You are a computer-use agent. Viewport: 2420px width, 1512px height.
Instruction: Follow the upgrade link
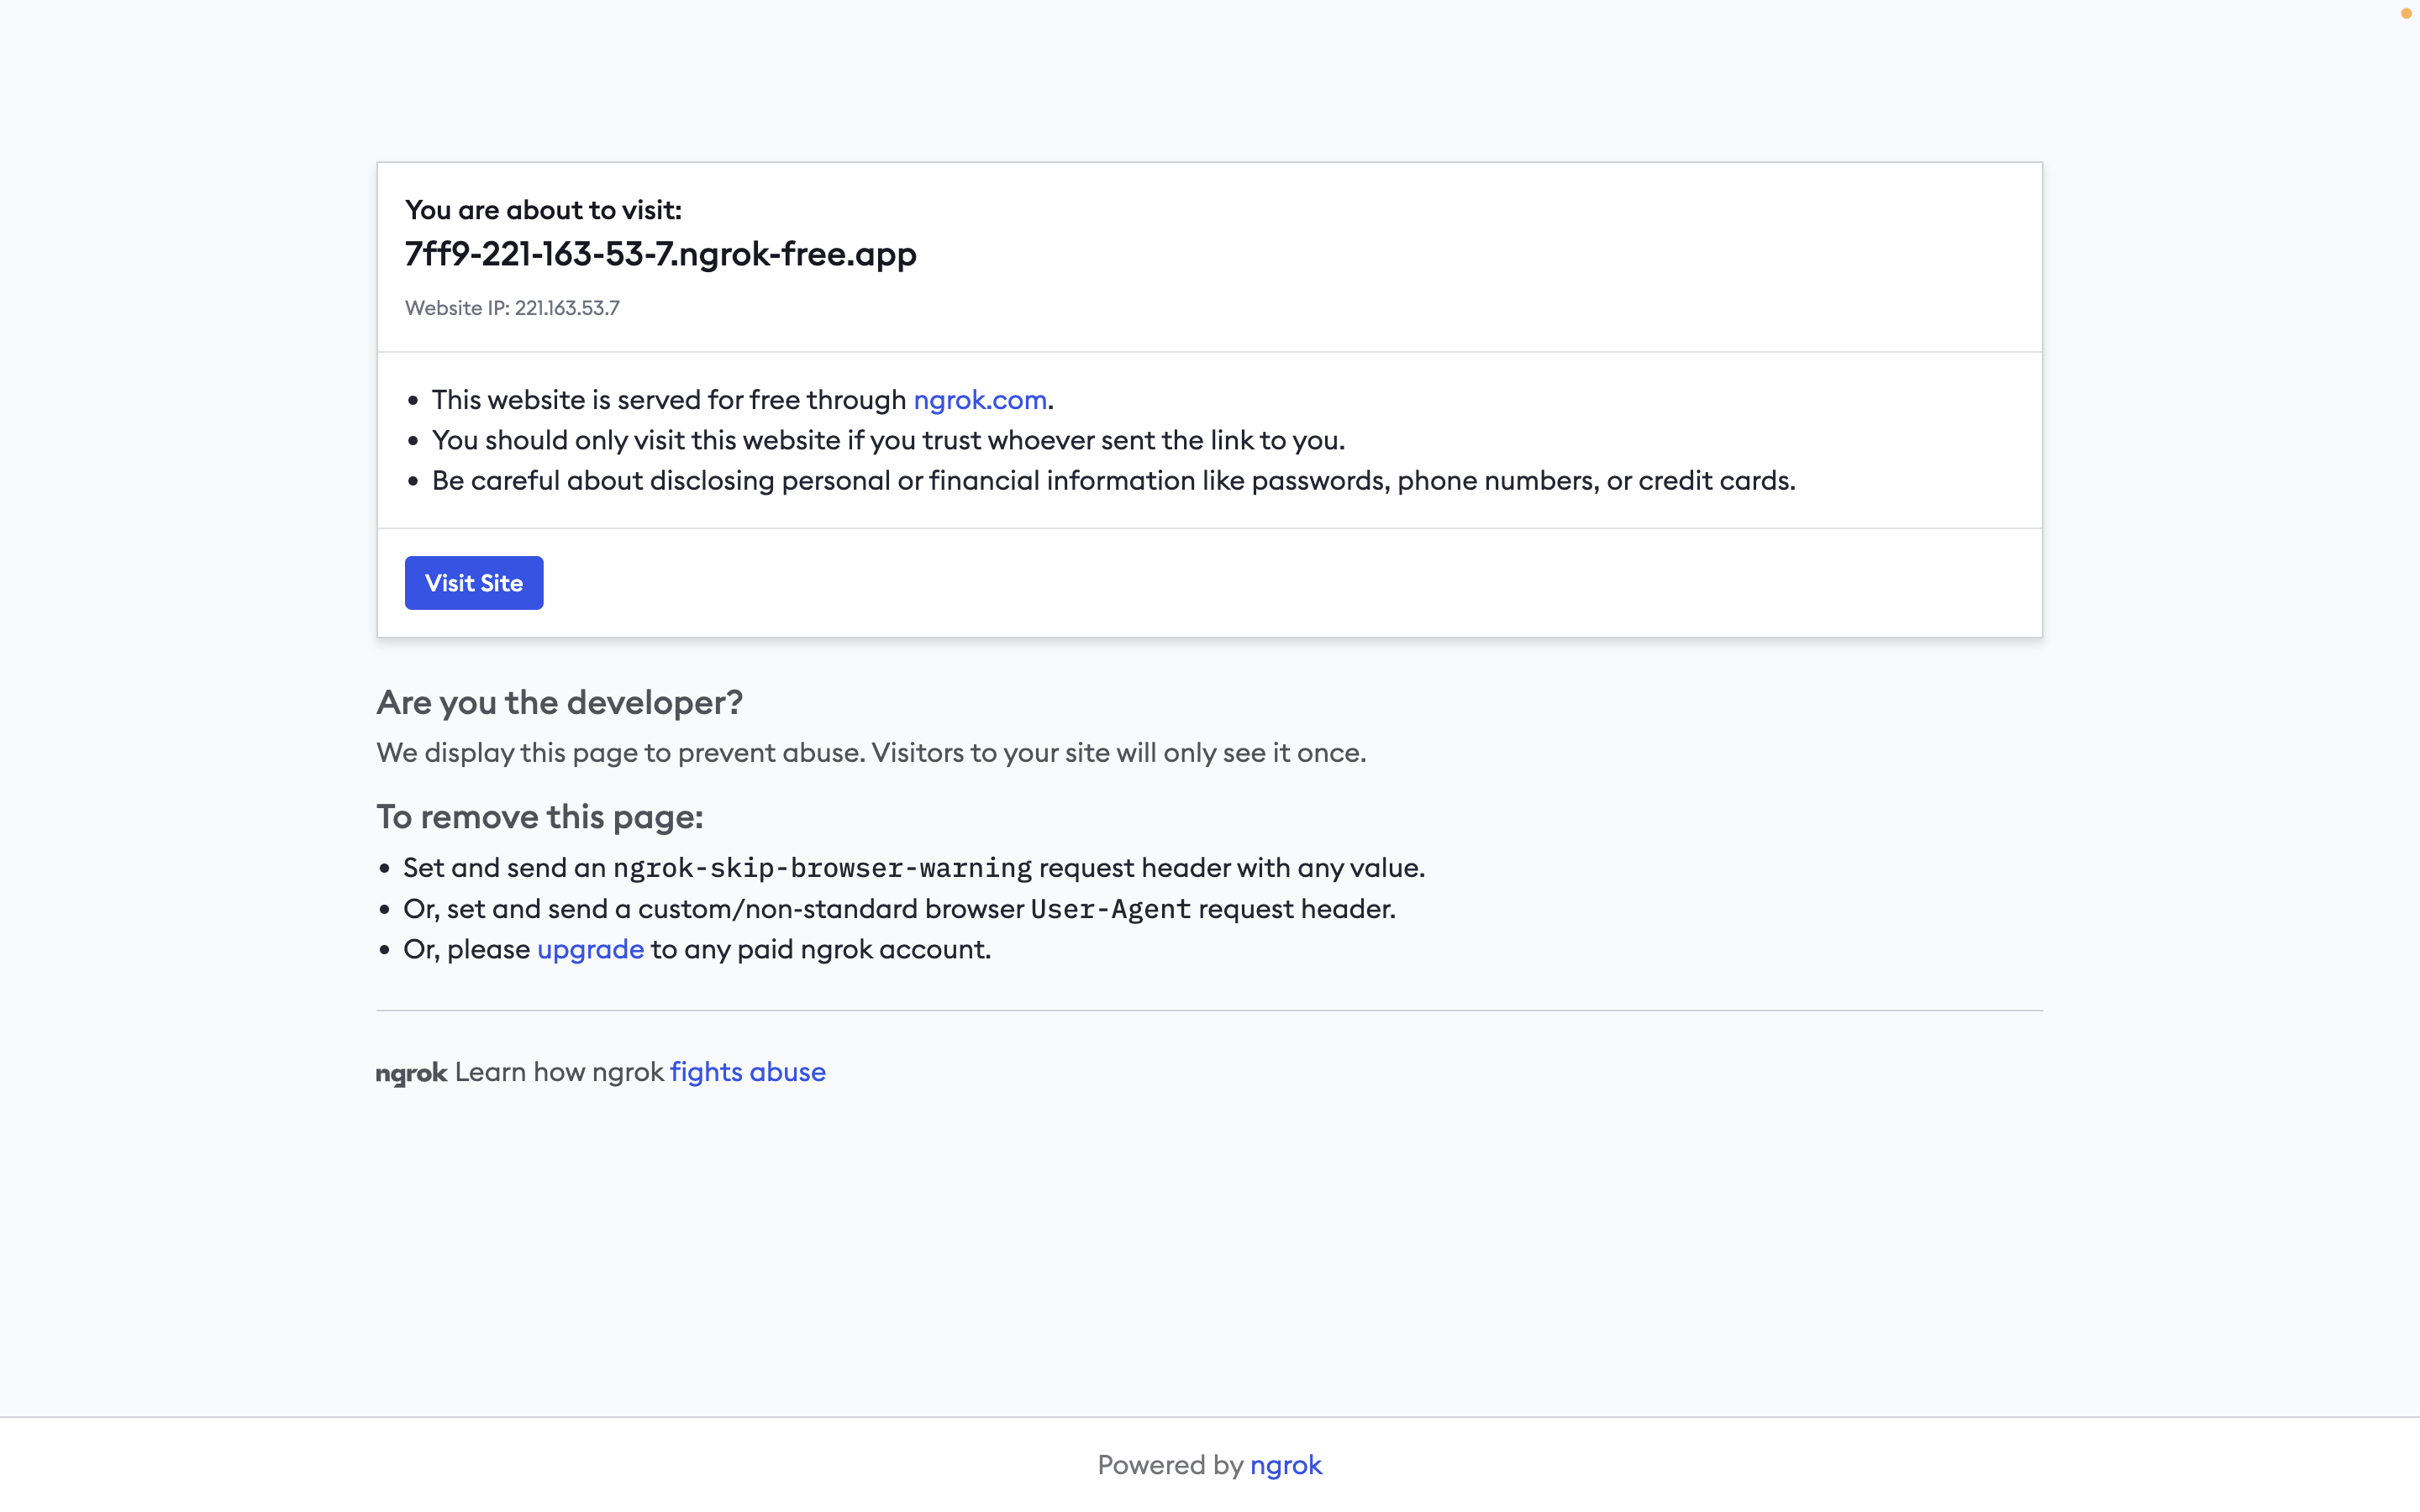(590, 949)
